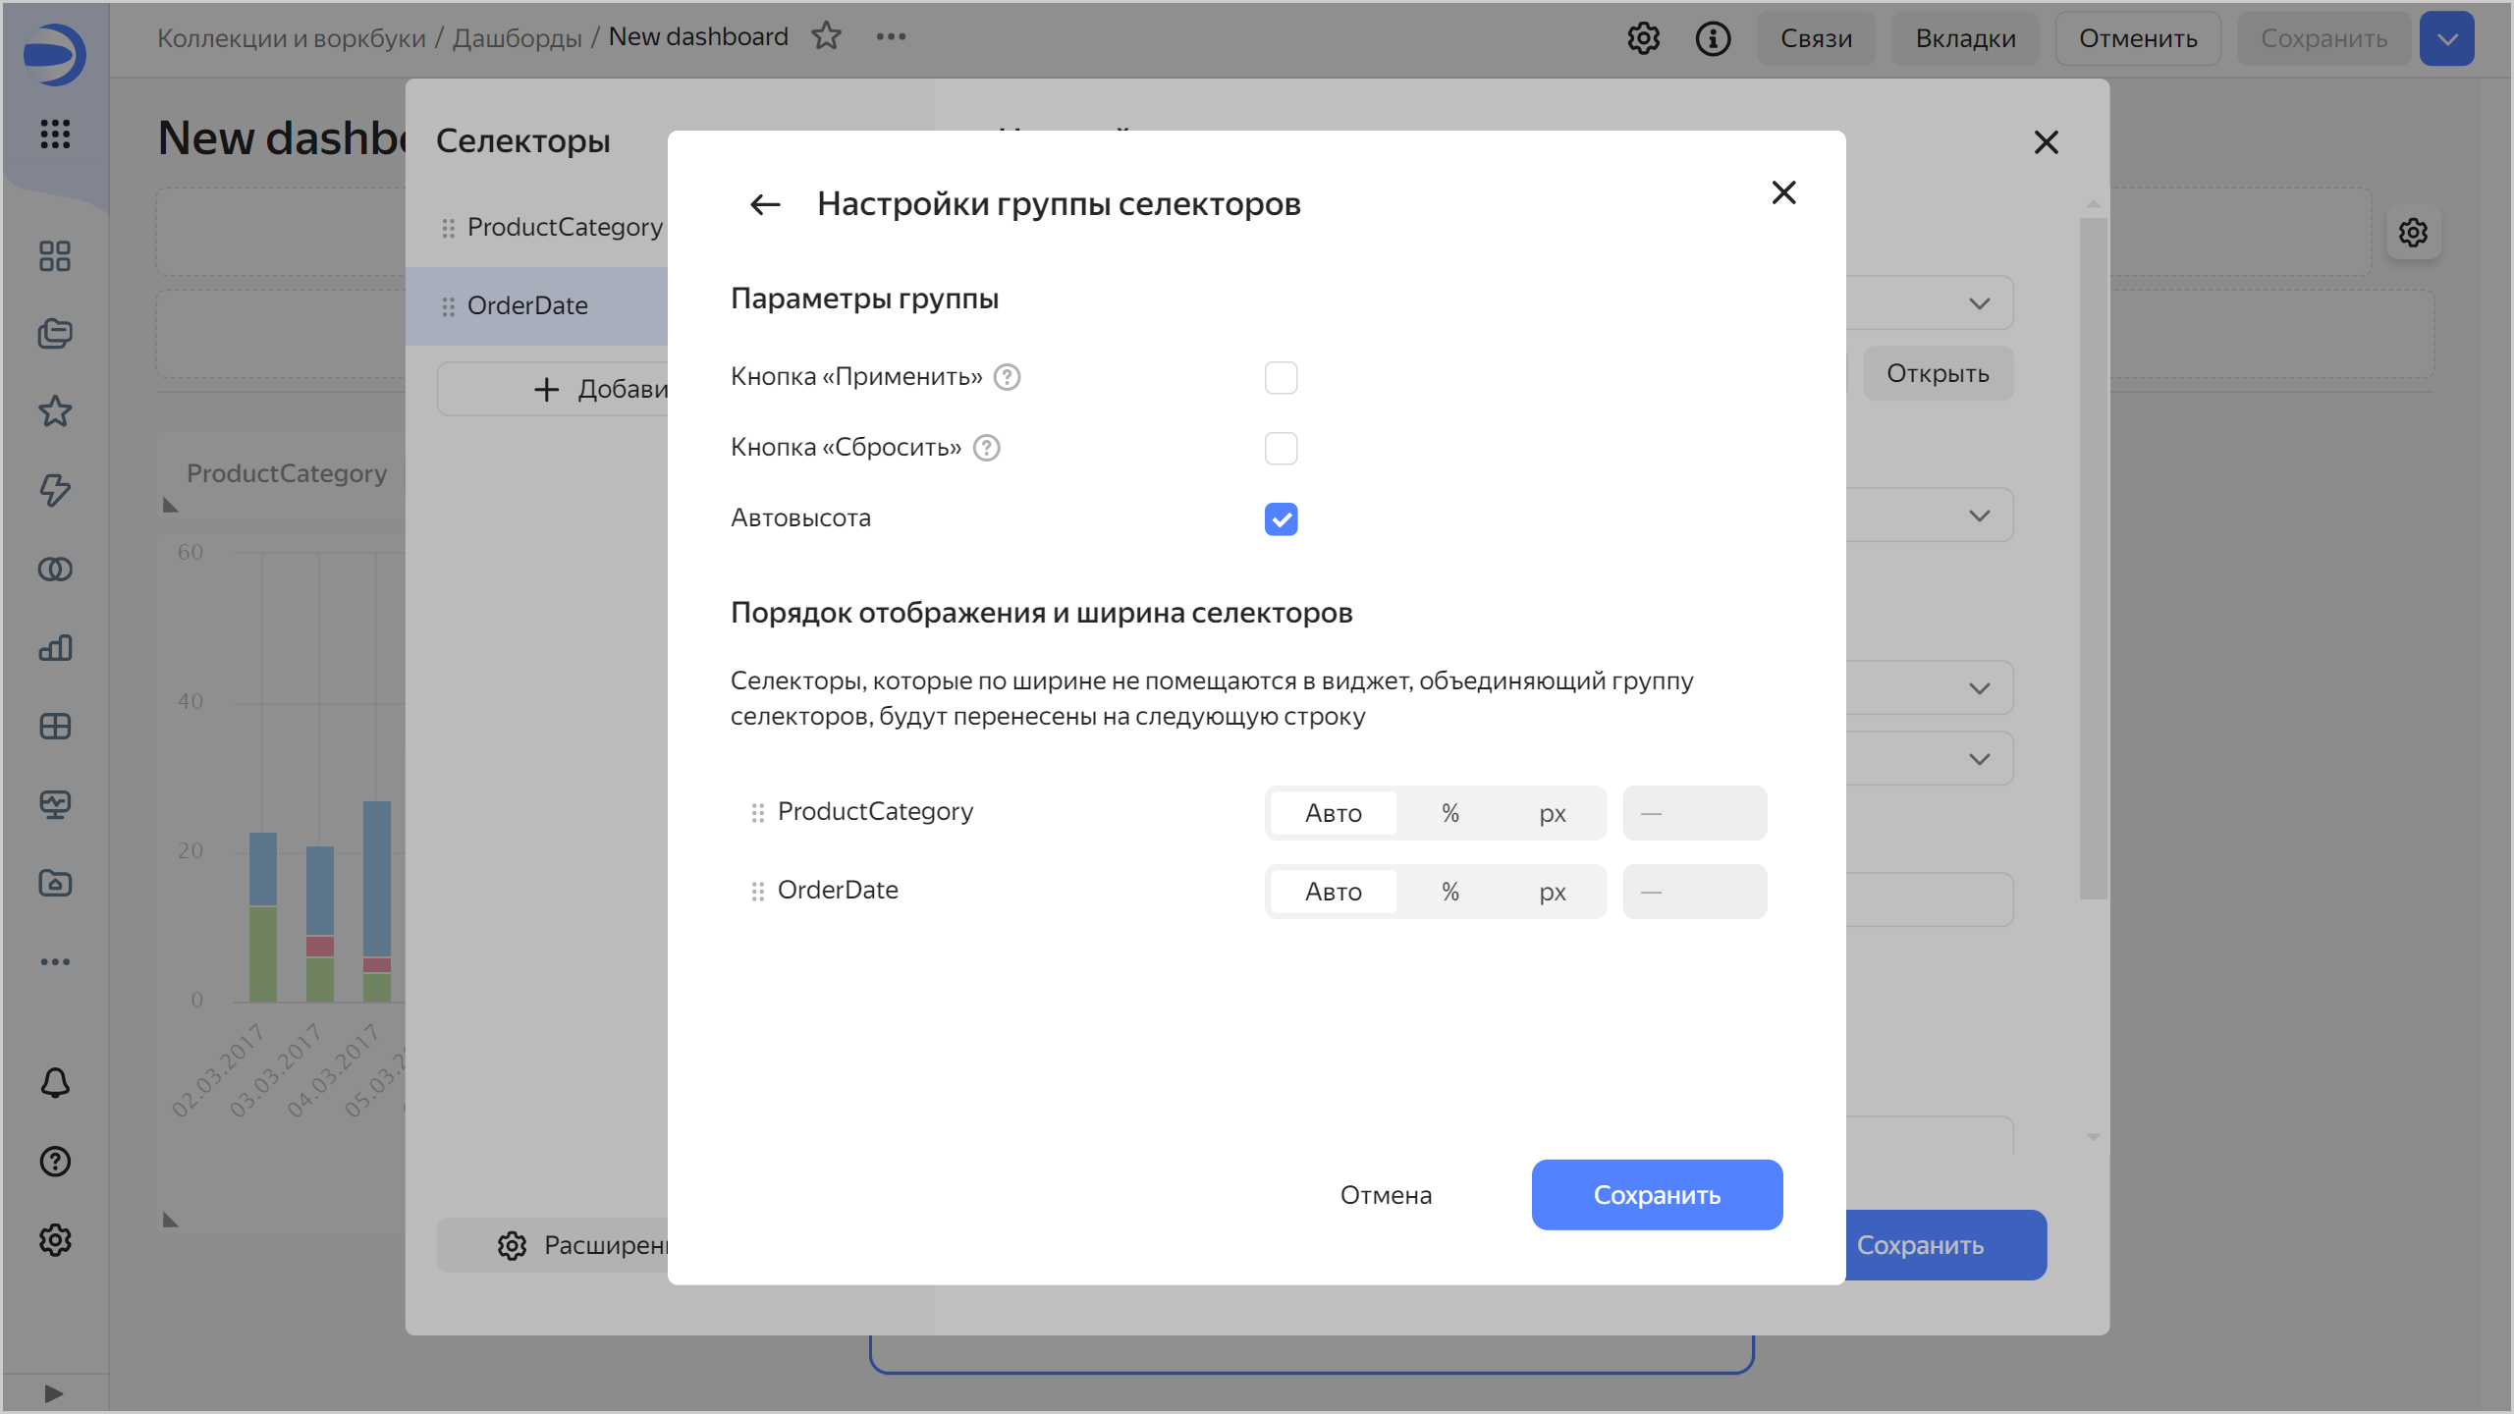Enable the «Применить» button checkbox

[1281, 378]
